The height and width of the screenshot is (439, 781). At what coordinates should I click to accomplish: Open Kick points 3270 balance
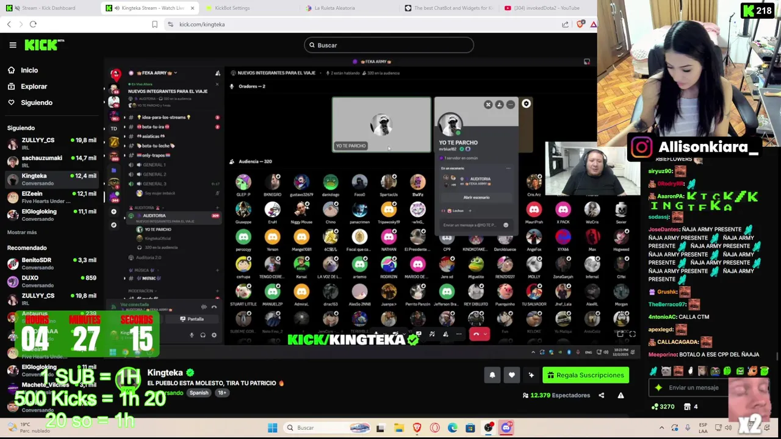(663, 407)
